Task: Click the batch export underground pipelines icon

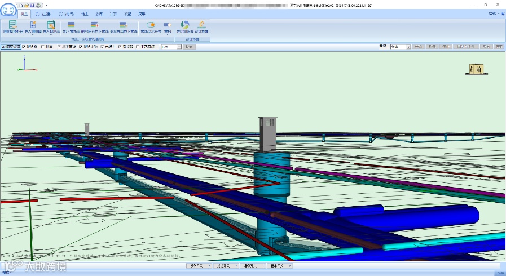Action: (124, 25)
